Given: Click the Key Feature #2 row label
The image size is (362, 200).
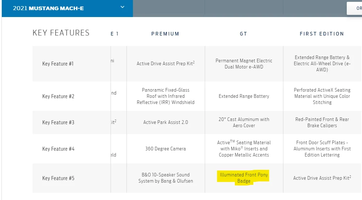Looking at the screenshot, I should [x=58, y=96].
